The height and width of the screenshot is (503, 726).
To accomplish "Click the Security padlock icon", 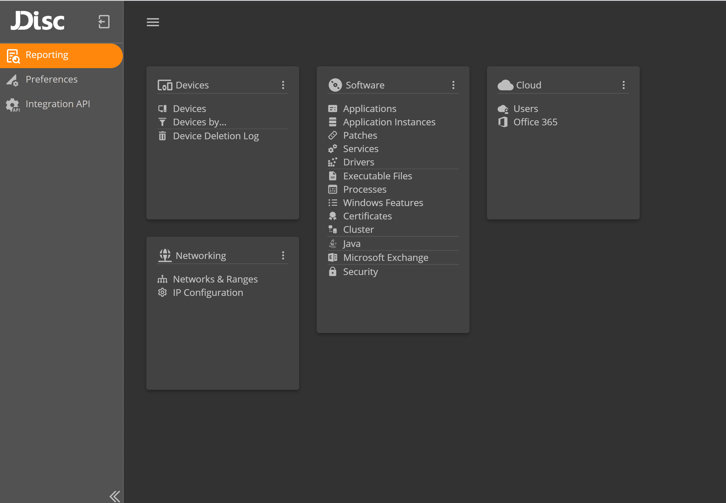I will click(x=333, y=271).
